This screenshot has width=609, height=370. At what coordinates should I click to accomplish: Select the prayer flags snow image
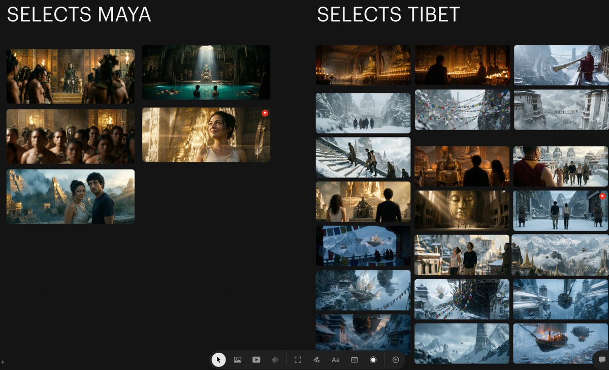pyautogui.click(x=462, y=110)
